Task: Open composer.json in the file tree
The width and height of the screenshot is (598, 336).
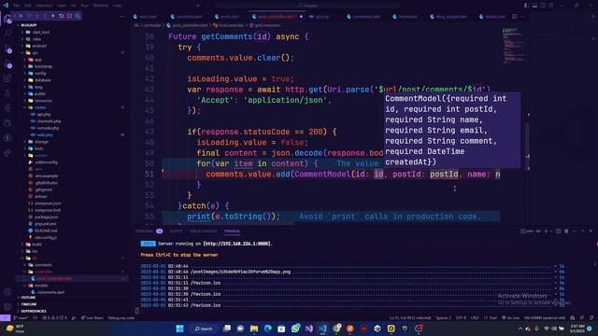Action: point(45,203)
